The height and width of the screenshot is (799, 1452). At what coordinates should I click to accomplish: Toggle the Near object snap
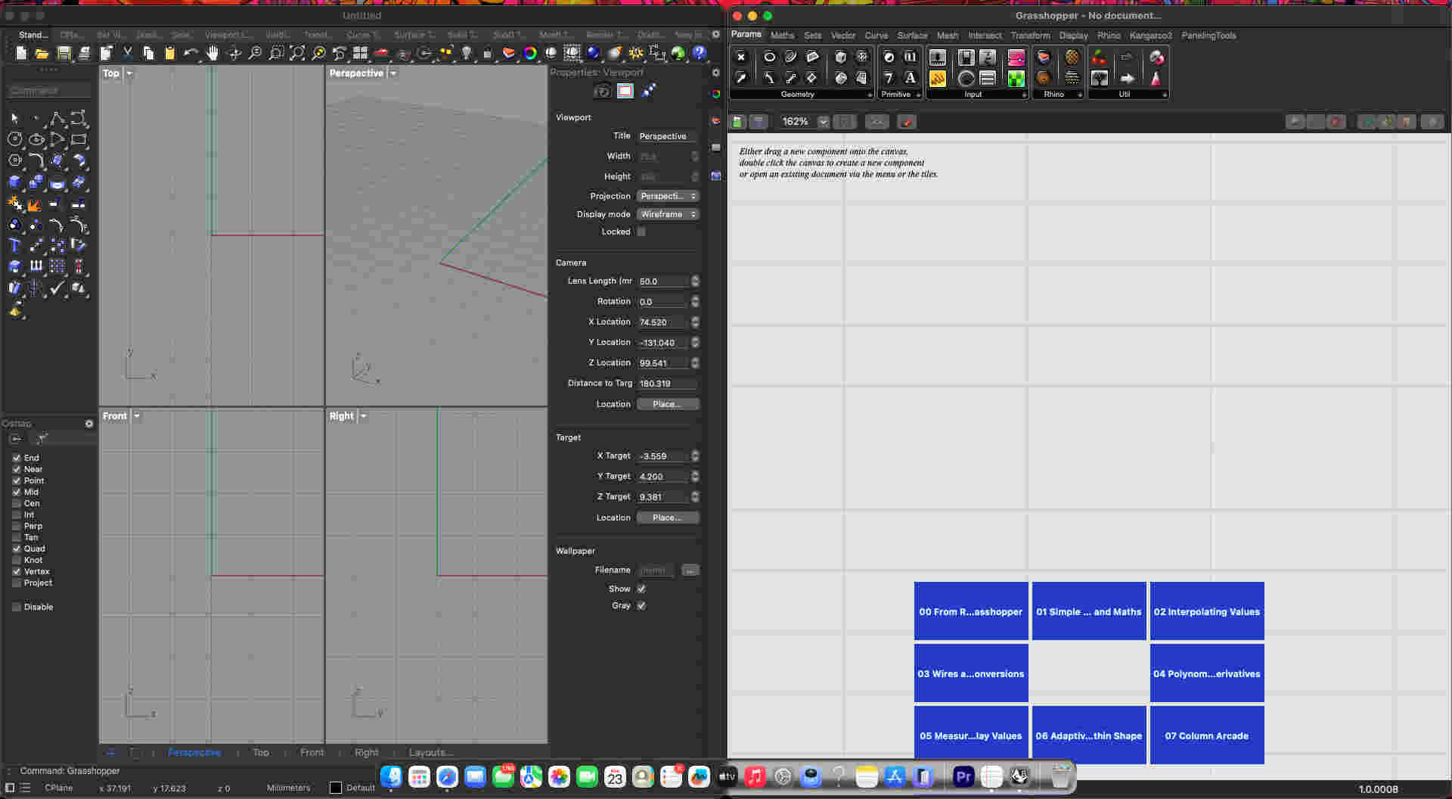point(17,469)
